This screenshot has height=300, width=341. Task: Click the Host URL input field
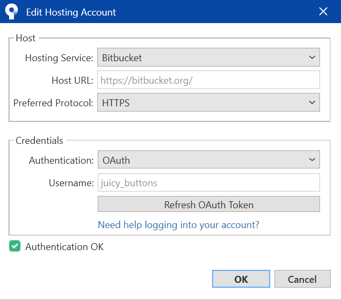coord(208,80)
